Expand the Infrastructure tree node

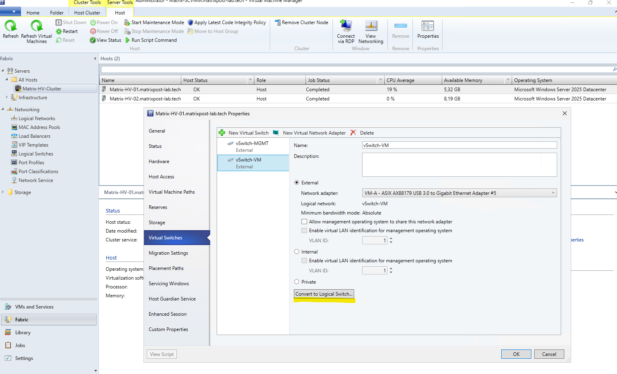coord(7,97)
